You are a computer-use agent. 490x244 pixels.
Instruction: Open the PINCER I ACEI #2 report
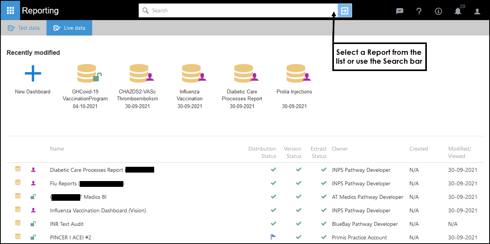click(x=70, y=237)
